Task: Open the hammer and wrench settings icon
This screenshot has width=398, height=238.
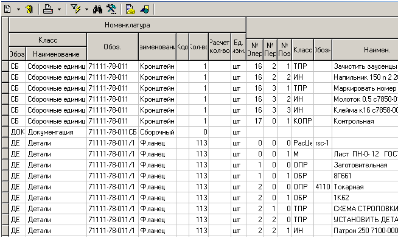Action: click(x=111, y=9)
